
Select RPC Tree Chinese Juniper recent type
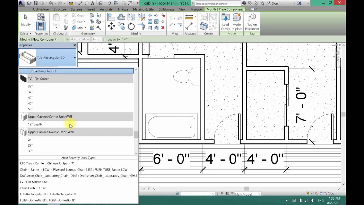[47, 163]
